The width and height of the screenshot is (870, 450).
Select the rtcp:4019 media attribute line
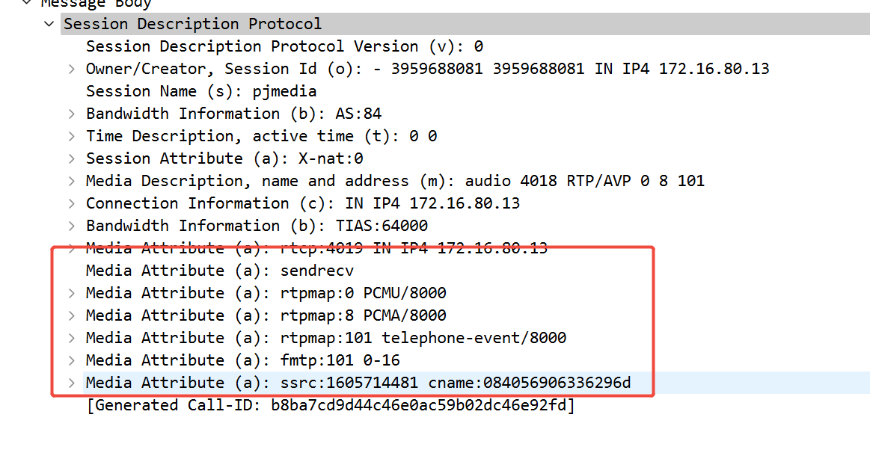(316, 247)
